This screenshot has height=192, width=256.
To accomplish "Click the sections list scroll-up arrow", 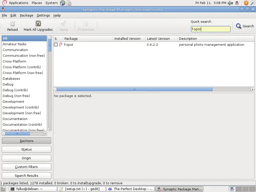I will pyautogui.click(x=50, y=37).
